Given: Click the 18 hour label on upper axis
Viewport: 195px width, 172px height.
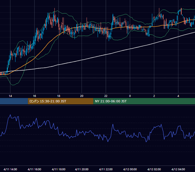Looking at the screenshot, I should point(58,96).
